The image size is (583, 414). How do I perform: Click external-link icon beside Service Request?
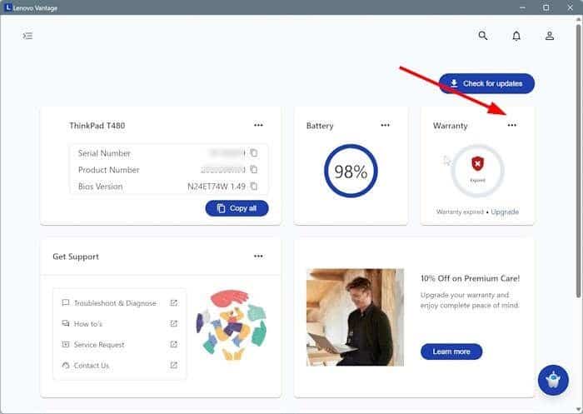pos(173,344)
